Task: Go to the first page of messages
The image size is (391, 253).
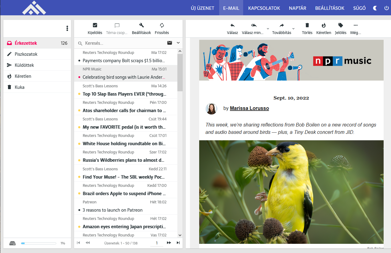Action: click(x=78, y=243)
